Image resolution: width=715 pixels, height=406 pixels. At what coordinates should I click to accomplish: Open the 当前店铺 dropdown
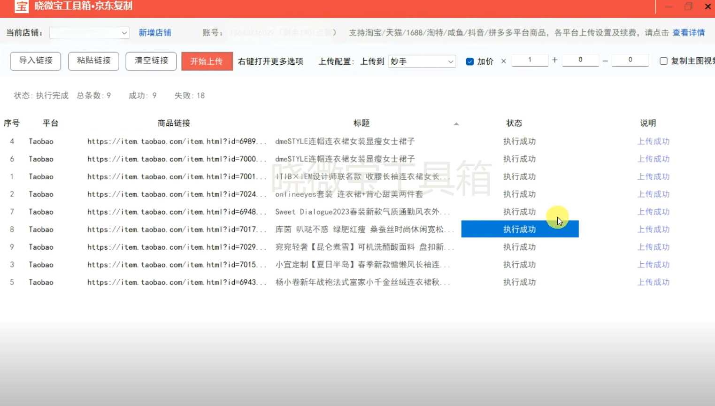point(89,33)
